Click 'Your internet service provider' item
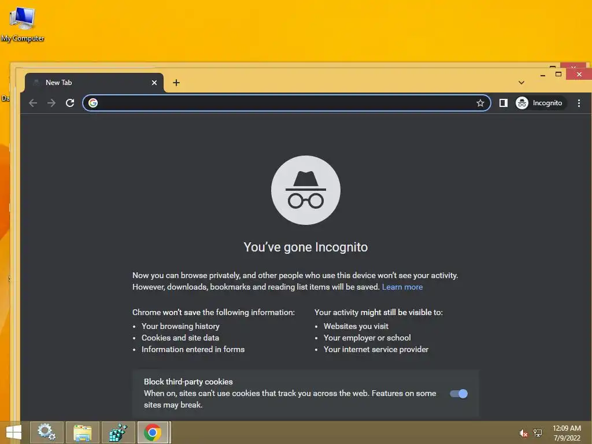Viewport: 592px width, 444px height. (x=376, y=350)
